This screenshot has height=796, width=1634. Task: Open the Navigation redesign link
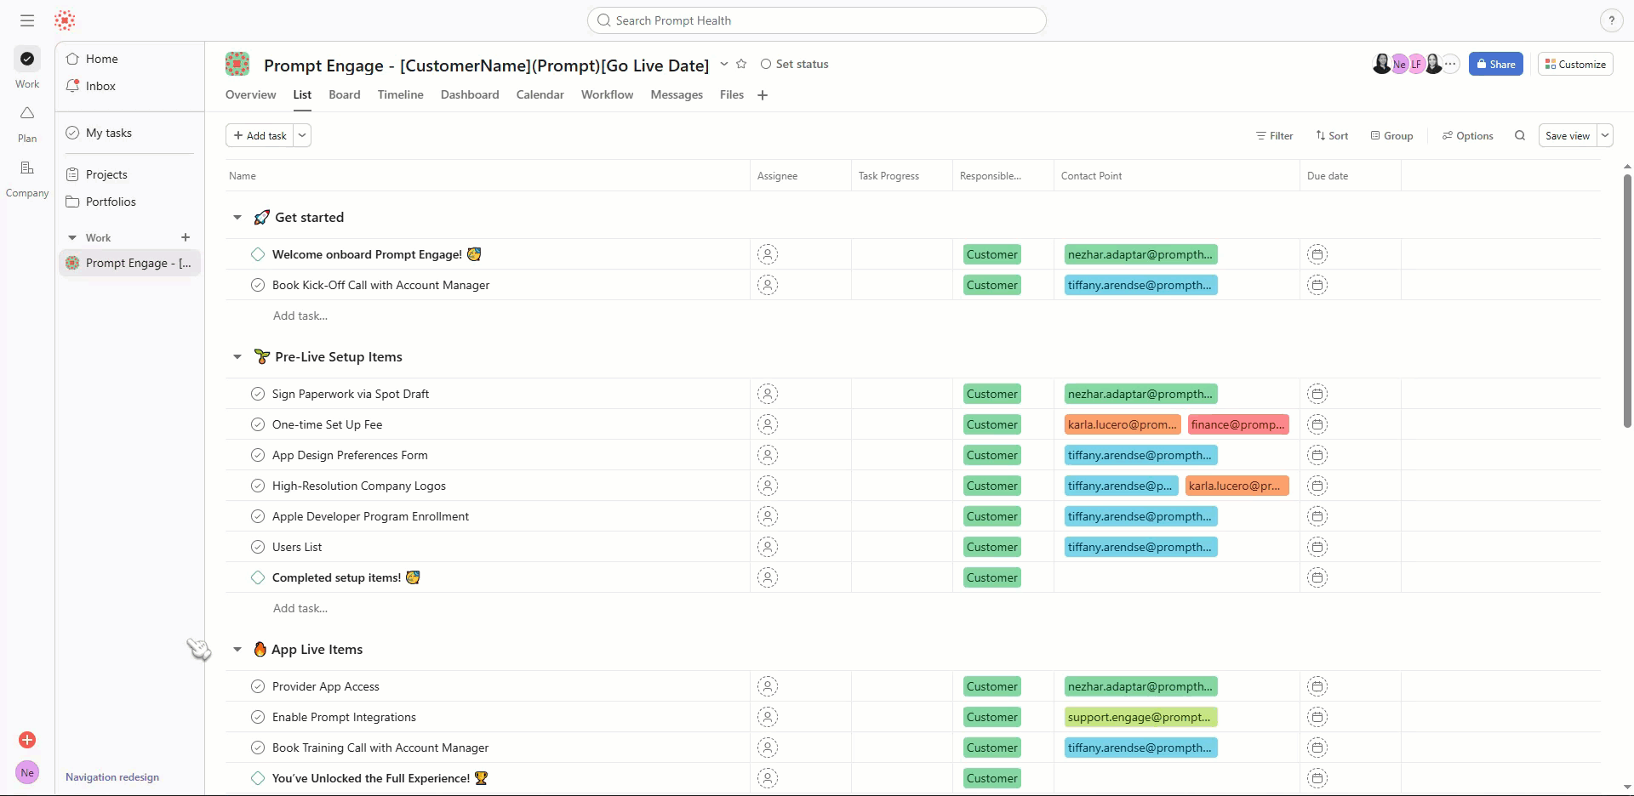(x=112, y=777)
